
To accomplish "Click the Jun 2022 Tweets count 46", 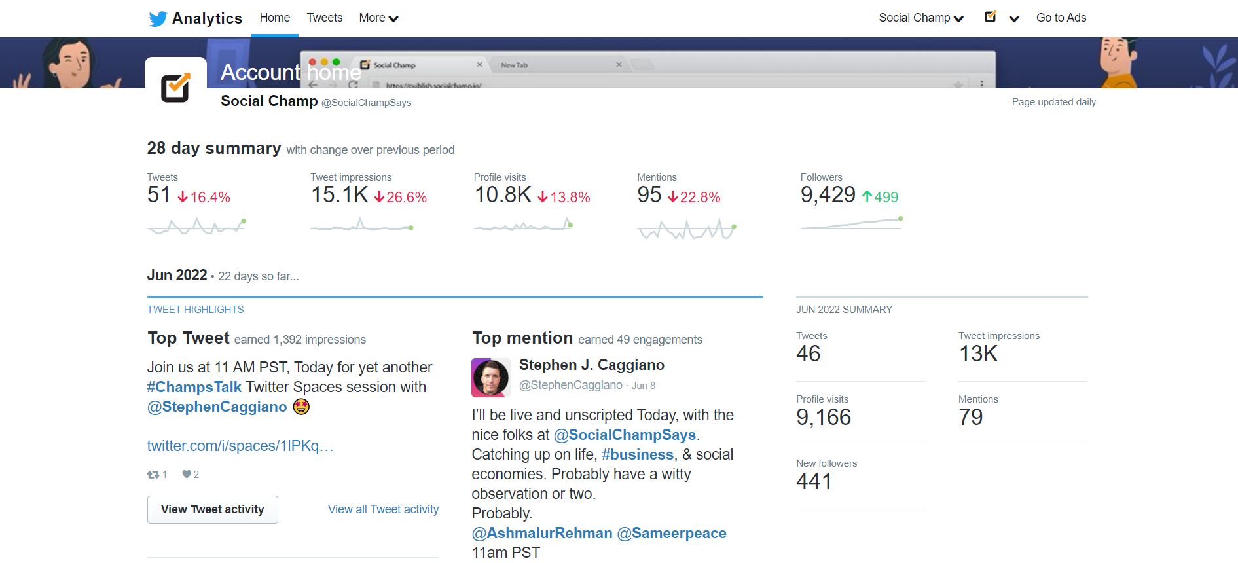I will (x=809, y=354).
